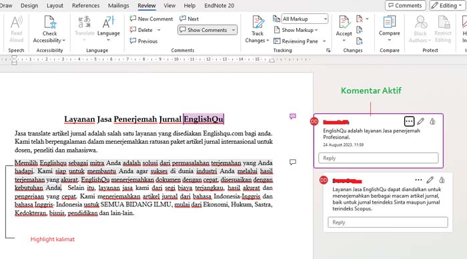Open Tracking group dialog launcher
The height and width of the screenshot is (259, 467).
(x=328, y=51)
